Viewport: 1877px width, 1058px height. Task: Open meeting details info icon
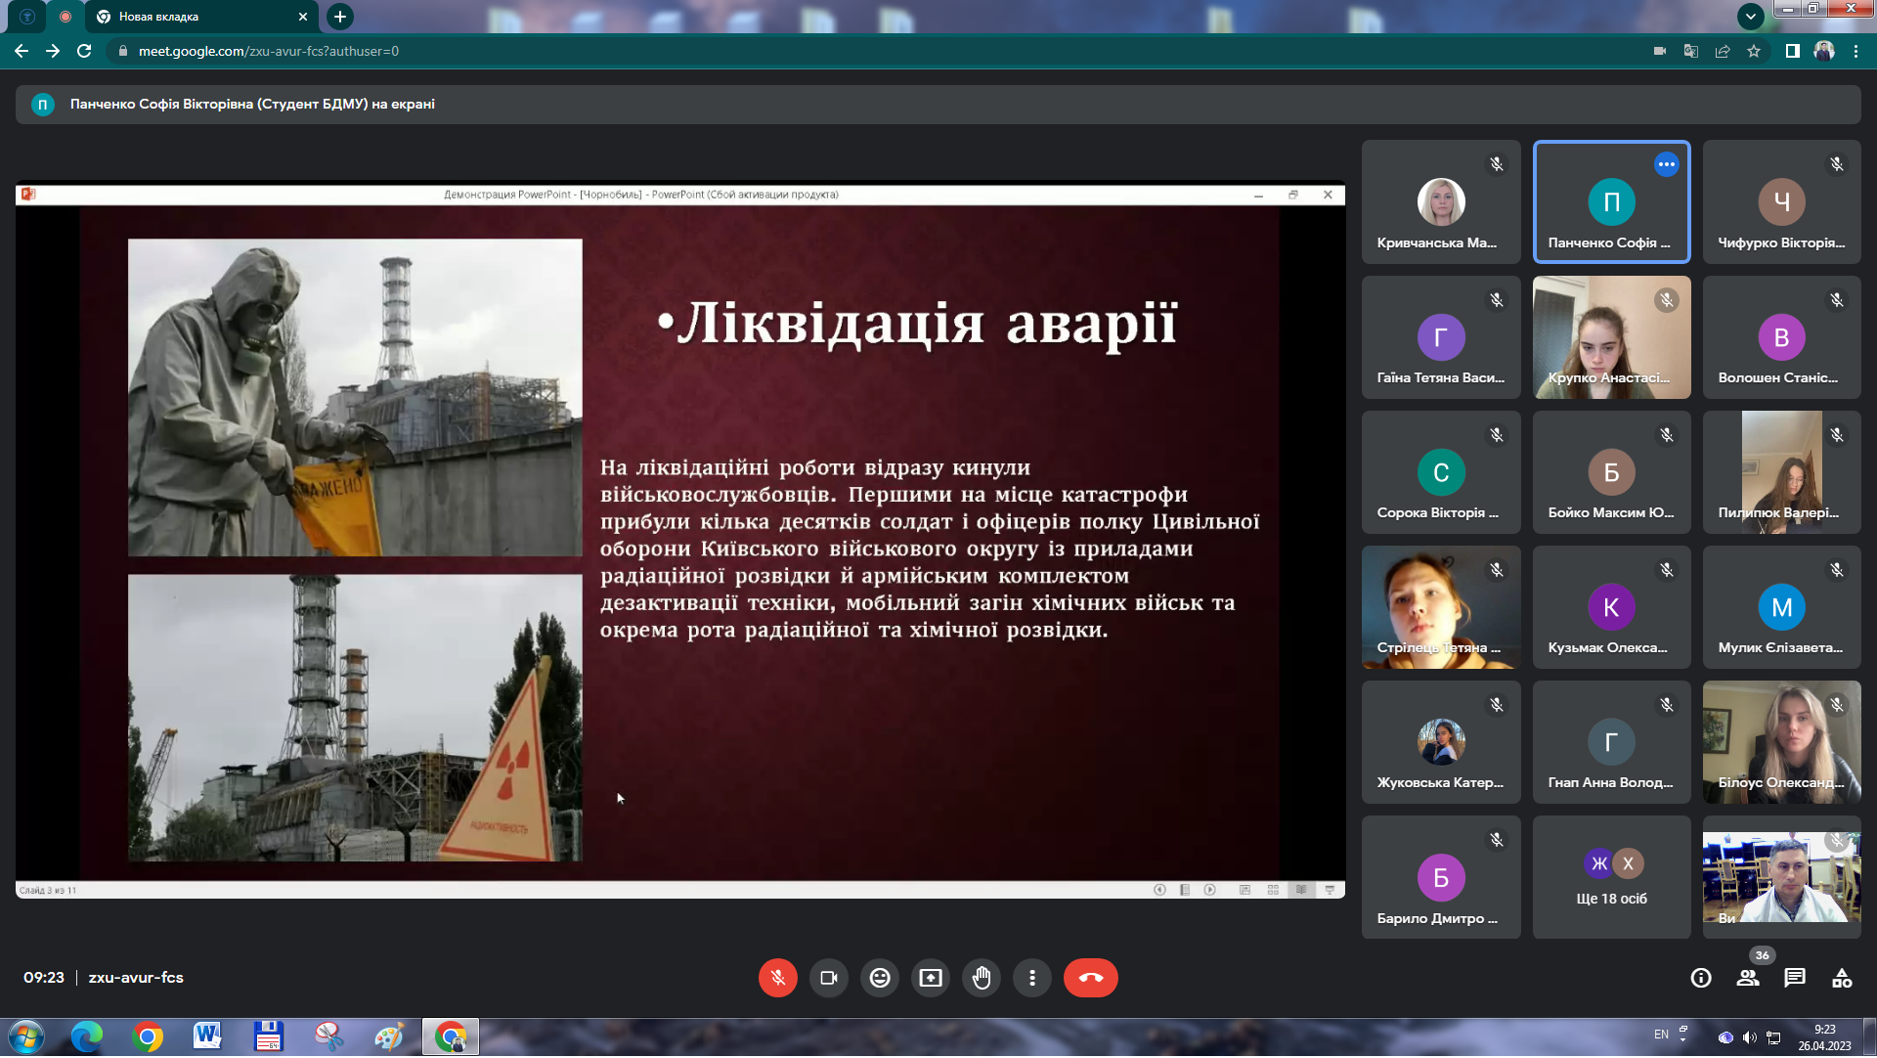(1701, 978)
